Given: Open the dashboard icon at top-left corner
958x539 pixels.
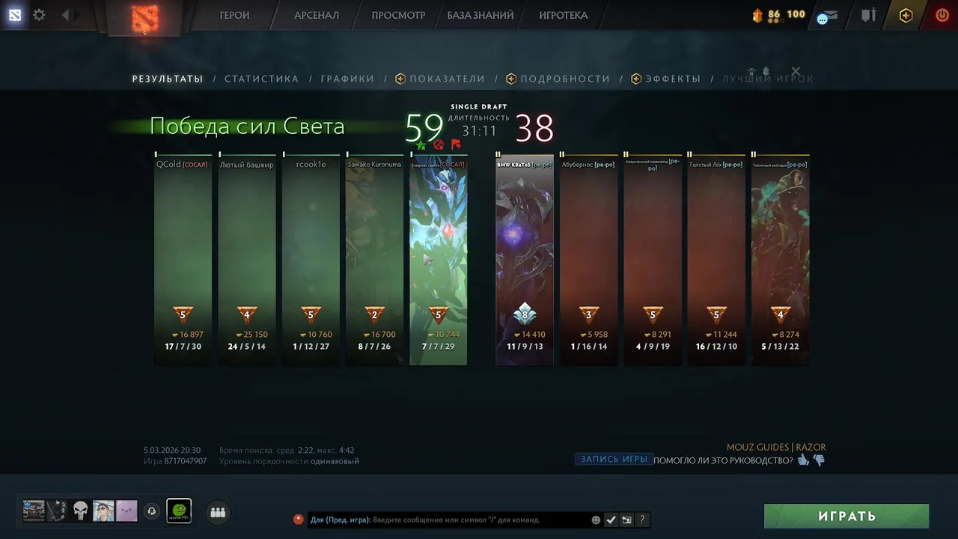Looking at the screenshot, I should tap(15, 15).
